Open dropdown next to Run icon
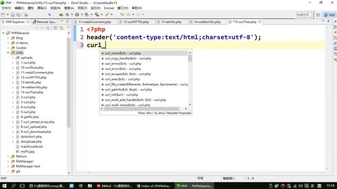This screenshot has width=337, height=189. [82, 15]
